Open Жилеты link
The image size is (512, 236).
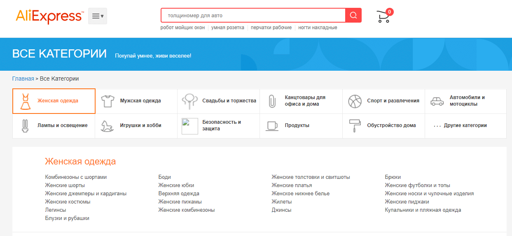coord(282,202)
